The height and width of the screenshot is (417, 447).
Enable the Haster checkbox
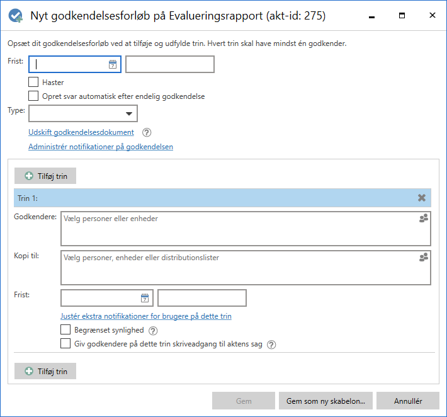click(33, 82)
